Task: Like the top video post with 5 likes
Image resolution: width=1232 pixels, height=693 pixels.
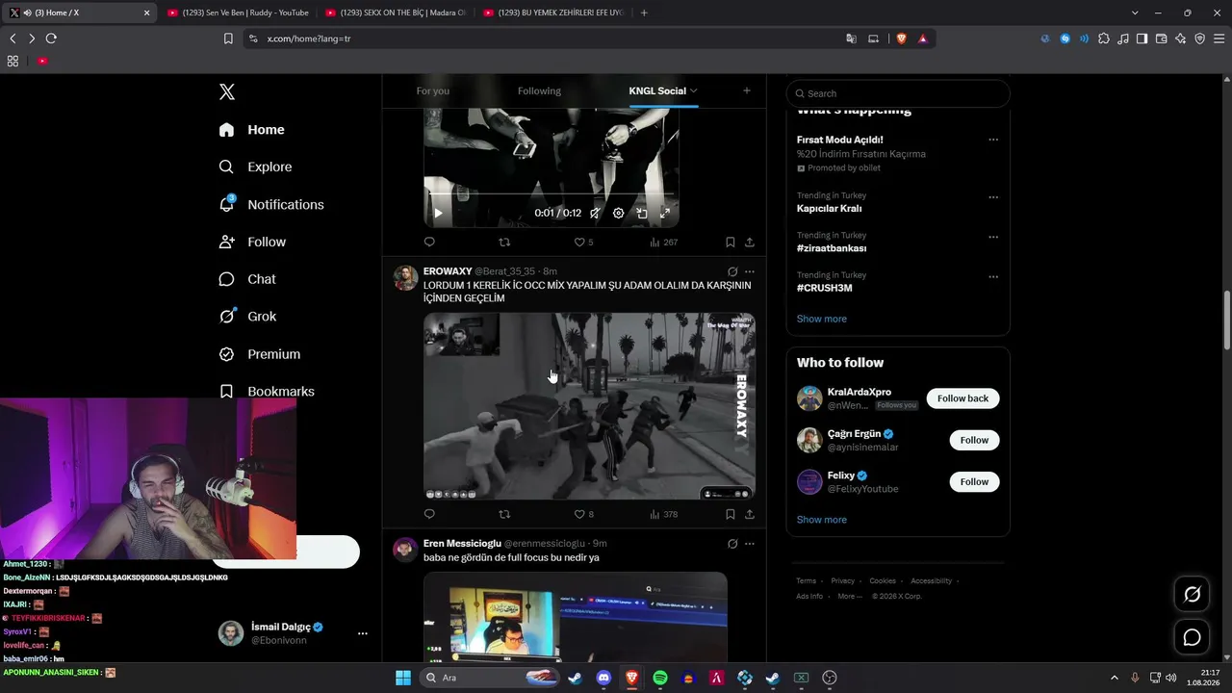Action: 584,242
